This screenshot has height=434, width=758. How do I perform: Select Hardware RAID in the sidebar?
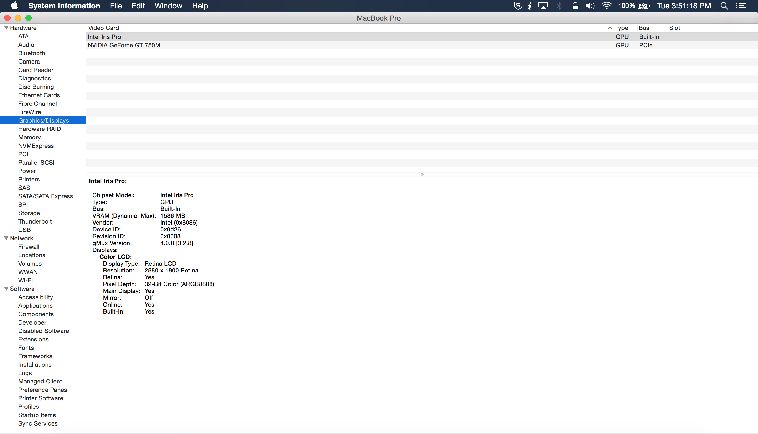[x=39, y=129]
